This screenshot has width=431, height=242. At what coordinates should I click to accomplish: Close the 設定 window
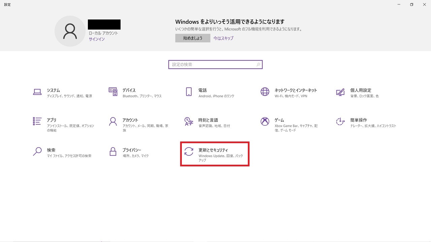[424, 4]
